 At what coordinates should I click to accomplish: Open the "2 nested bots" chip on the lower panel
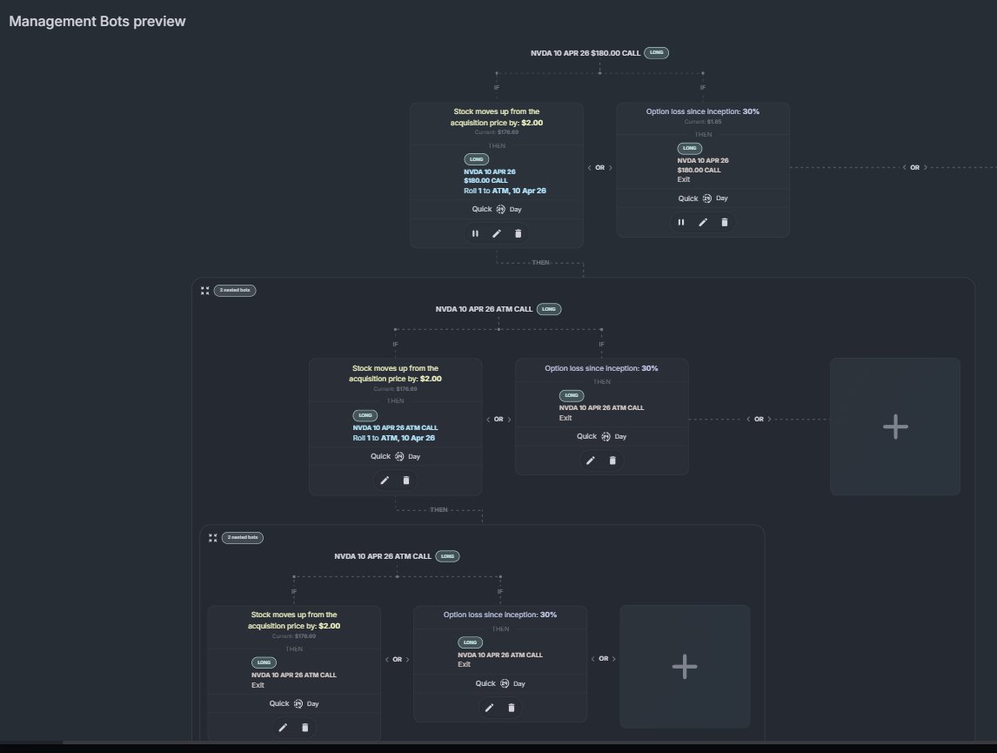coord(242,537)
